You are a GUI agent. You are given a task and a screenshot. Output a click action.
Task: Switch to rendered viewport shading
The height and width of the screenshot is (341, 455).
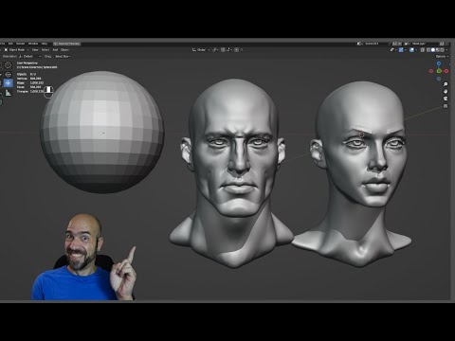[442, 50]
